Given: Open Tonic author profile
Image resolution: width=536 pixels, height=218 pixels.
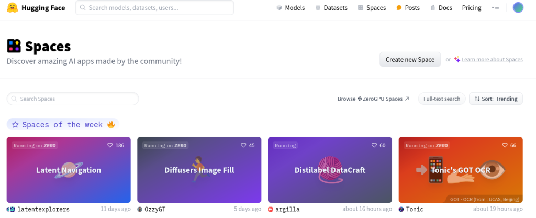Looking at the screenshot, I should pos(415,209).
